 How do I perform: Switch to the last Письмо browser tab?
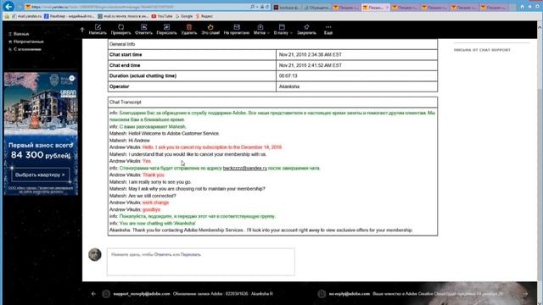pyautogui.click(x=494, y=8)
